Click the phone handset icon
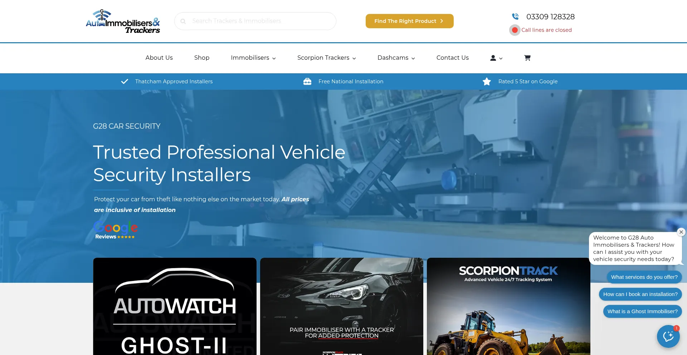This screenshot has height=355, width=687. 515,16
